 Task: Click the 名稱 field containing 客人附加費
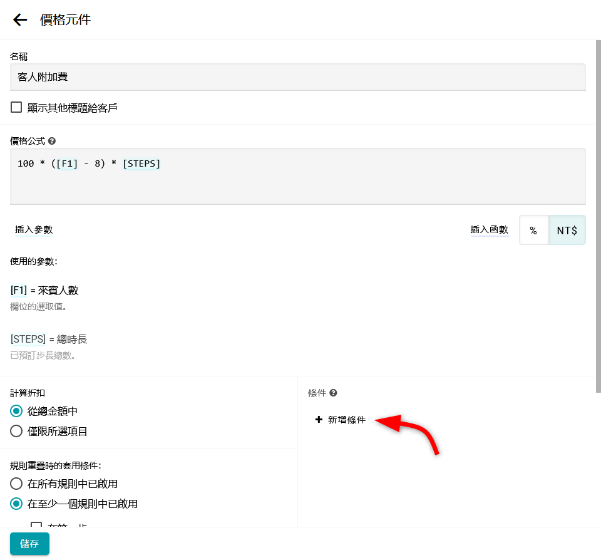(x=297, y=77)
